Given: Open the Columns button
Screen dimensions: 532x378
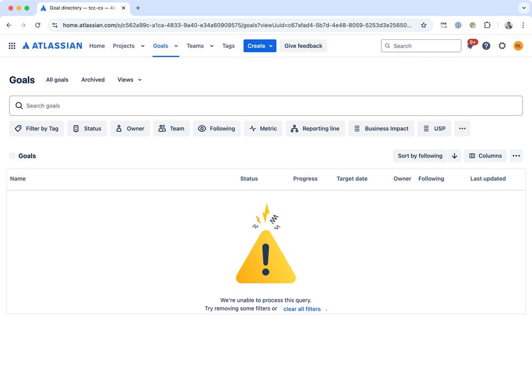Looking at the screenshot, I should (485, 156).
